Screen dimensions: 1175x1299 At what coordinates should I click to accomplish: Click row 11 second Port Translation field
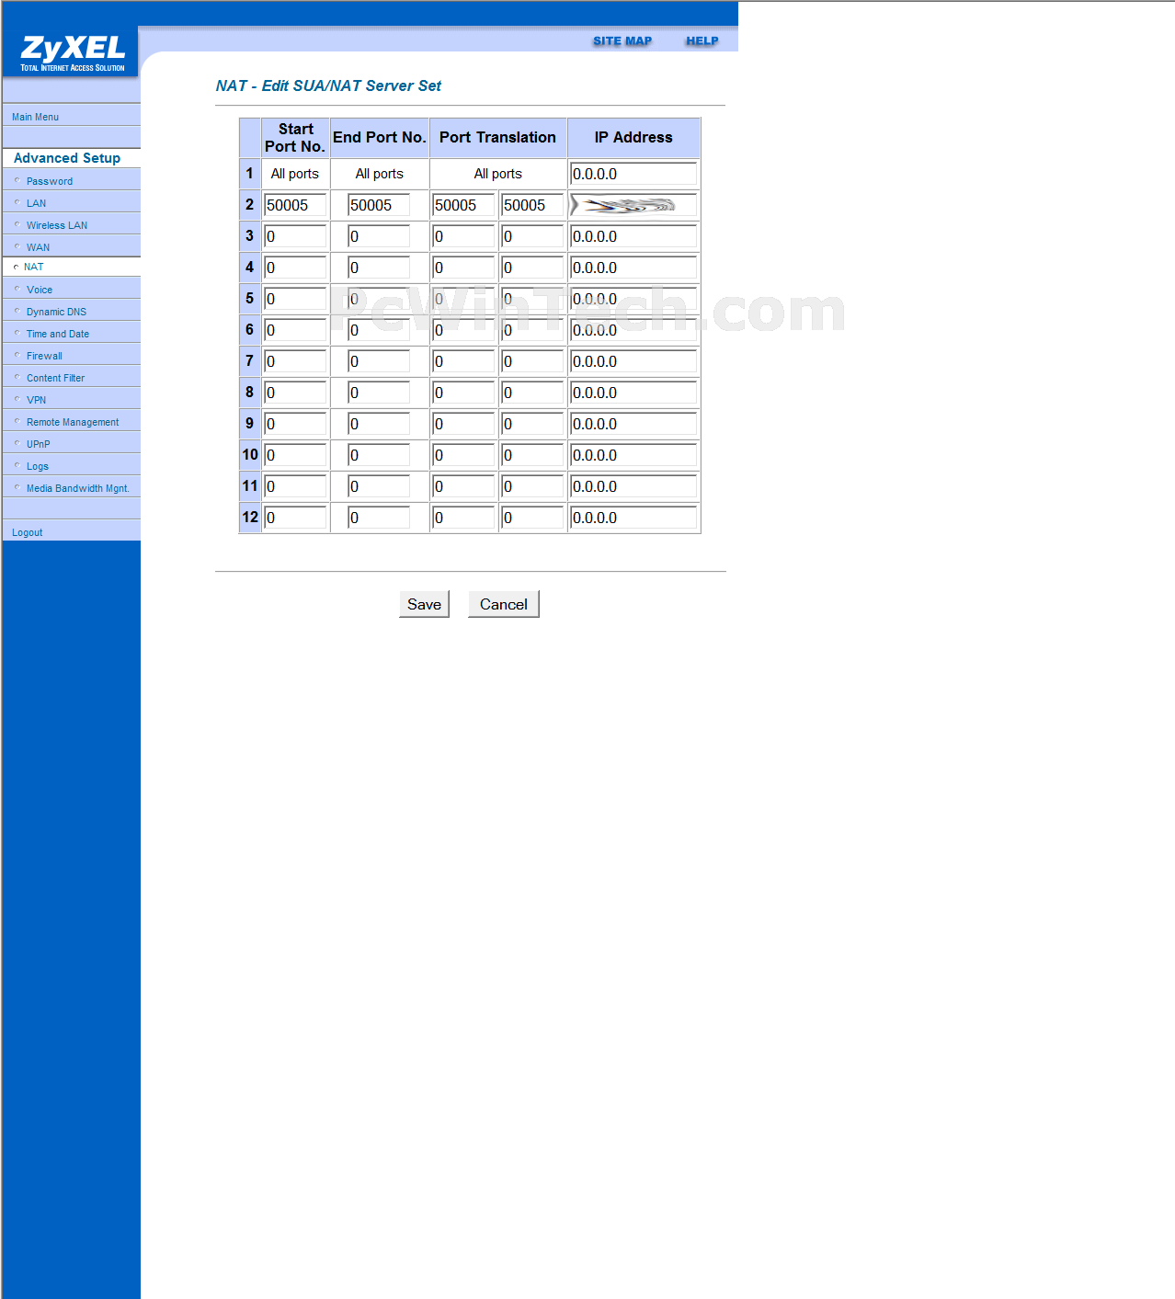532,486
